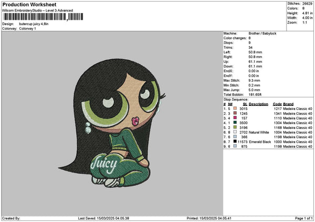Click the 'EndY:' label
Screen dimensions: 315x222
pyautogui.click(x=228, y=76)
